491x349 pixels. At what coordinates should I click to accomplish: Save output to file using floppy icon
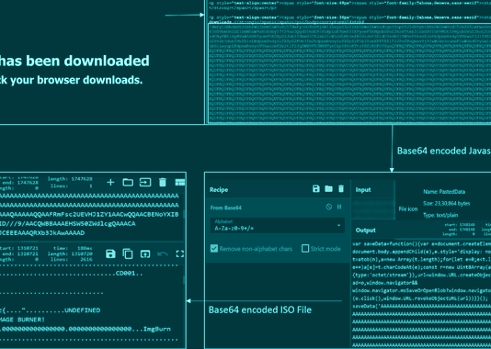click(110, 253)
